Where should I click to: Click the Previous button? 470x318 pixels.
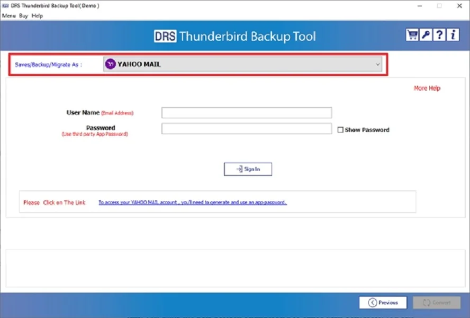tap(383, 302)
